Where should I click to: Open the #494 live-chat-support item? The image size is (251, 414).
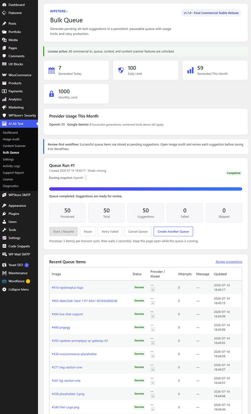tap(67, 314)
